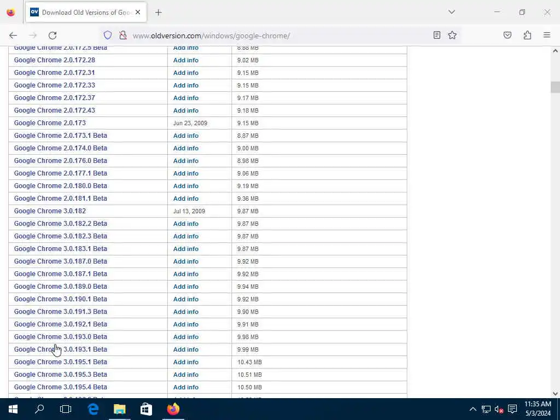
Task: Open Google Chrome 3.0.187.0 Beta link
Action: (60, 261)
